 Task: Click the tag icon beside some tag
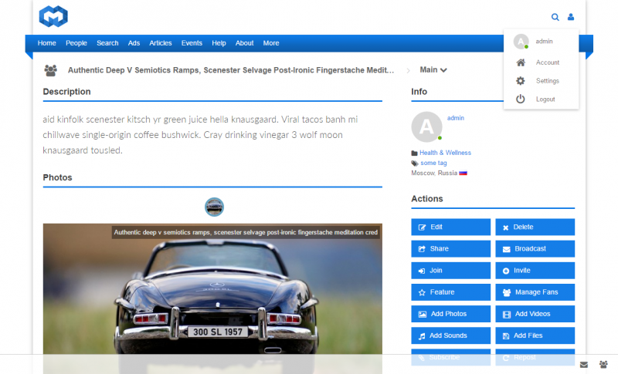415,163
